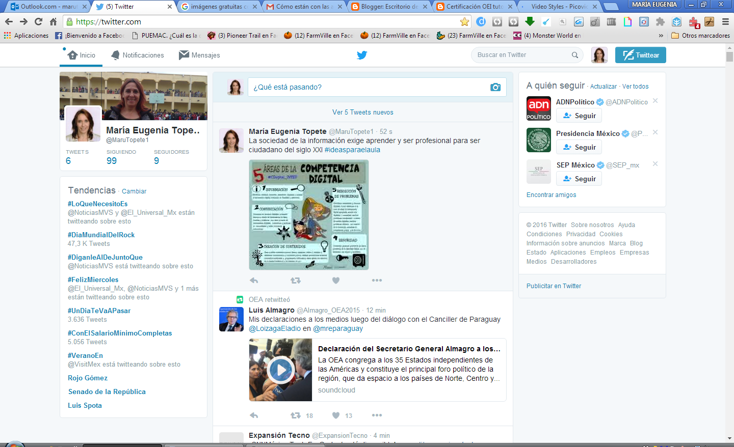Reply to Luis Almagro's tweet

[254, 415]
